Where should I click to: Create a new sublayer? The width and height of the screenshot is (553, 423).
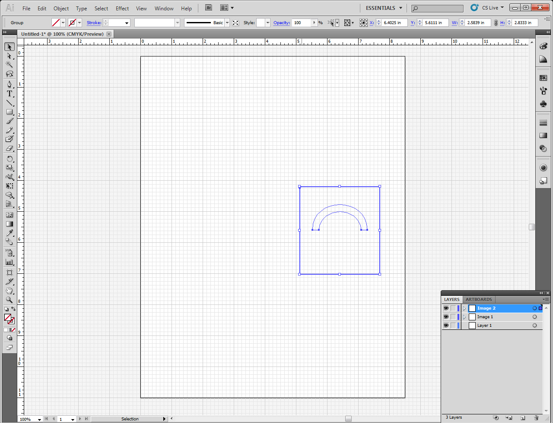(509, 417)
